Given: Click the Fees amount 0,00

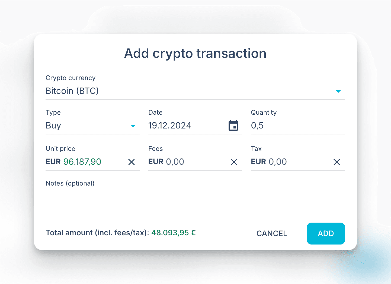Looking at the screenshot, I should (175, 162).
